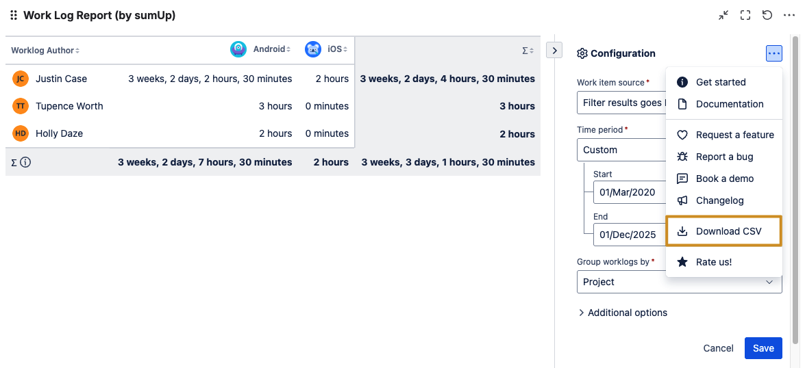This screenshot has height=368, width=805.
Task: Click the Android project avatar icon
Action: [x=238, y=49]
